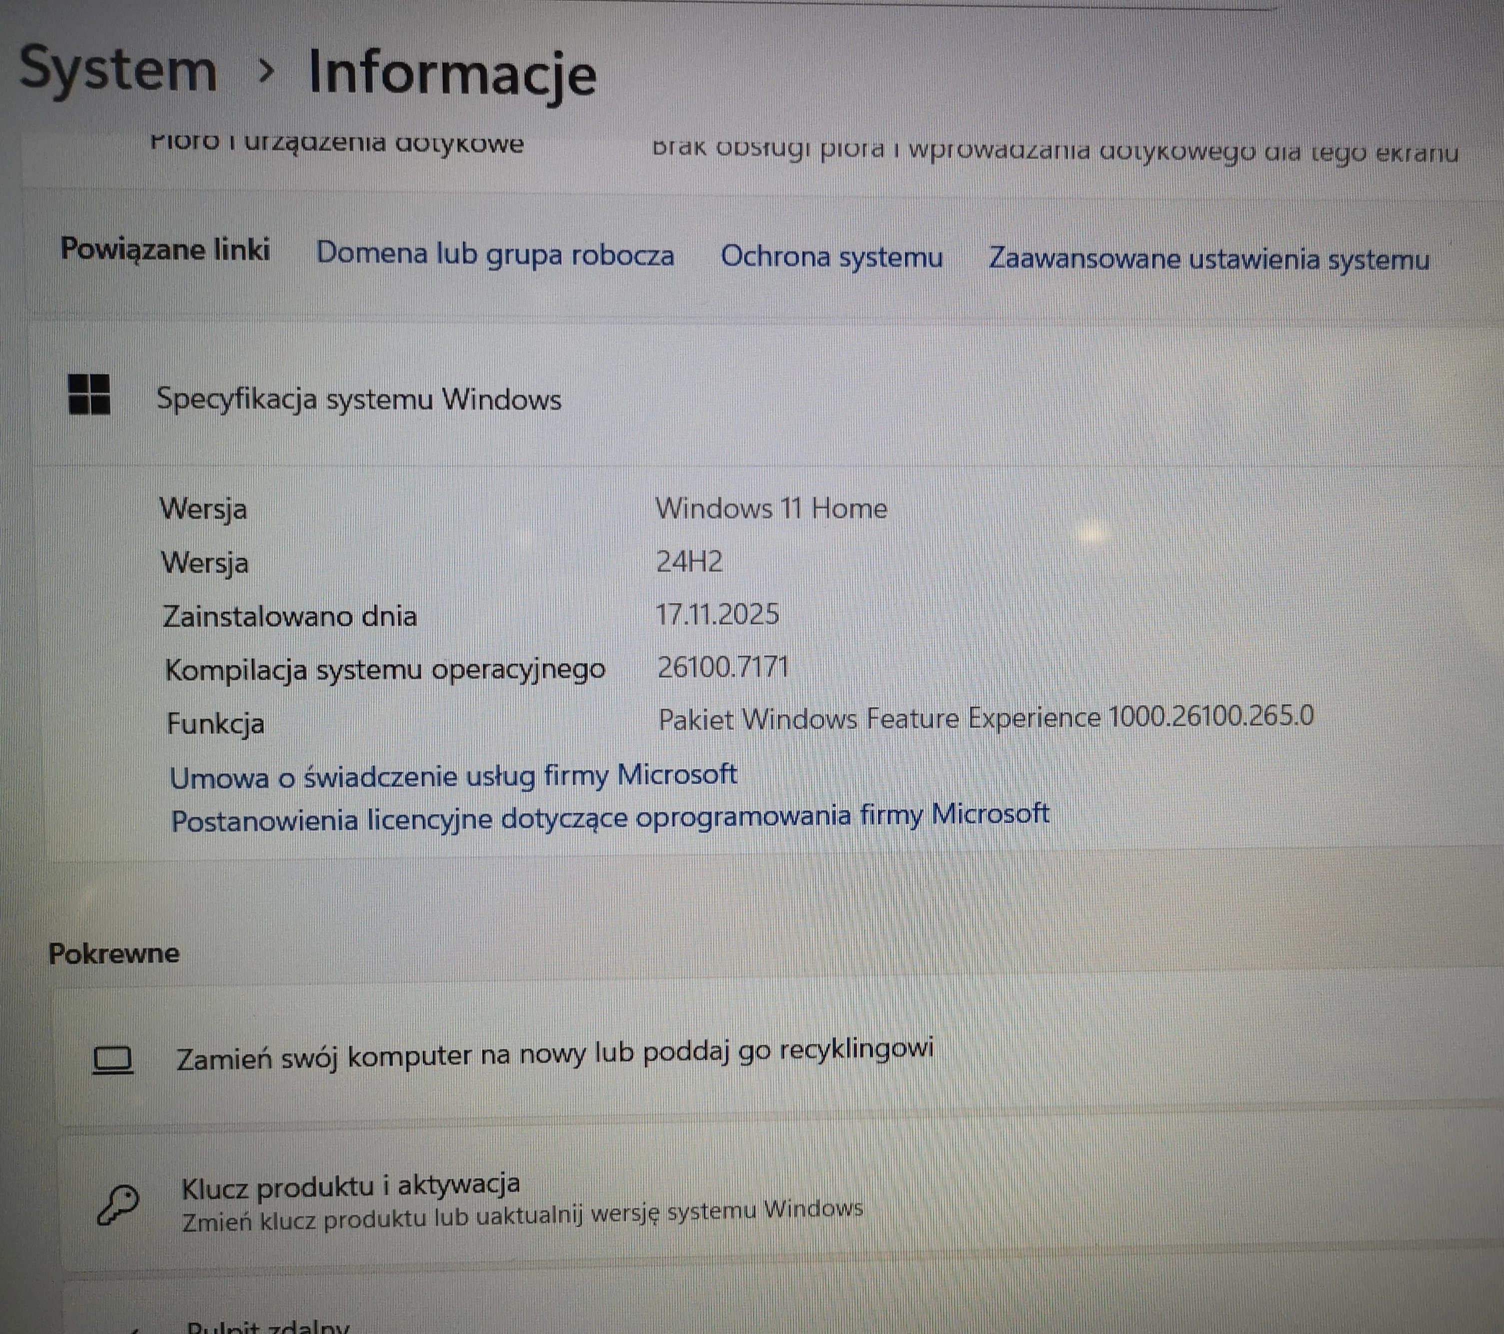Screen dimensions: 1504x1334
Task: Click the Pióro i urządzenia dotykowe row
Action: coord(337,142)
